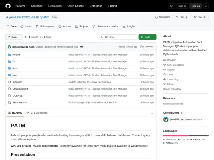214x160 pixels.
Task: Click the scale icon beside GPL-3.0 license in About
Action: tap(165, 65)
